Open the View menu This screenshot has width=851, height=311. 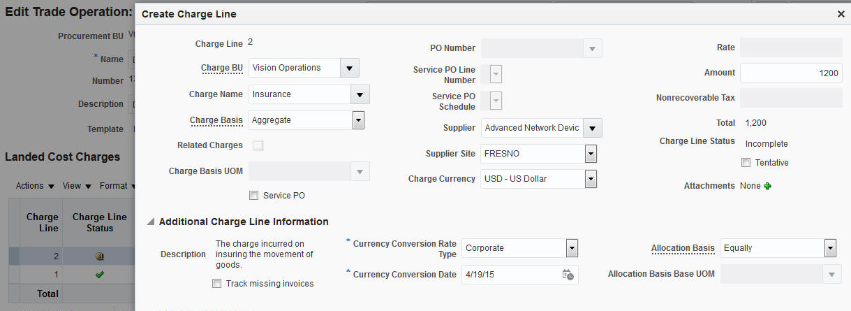point(77,186)
